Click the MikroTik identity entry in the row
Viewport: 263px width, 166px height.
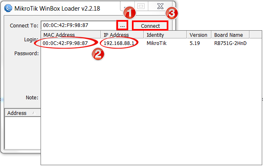coord(156,43)
